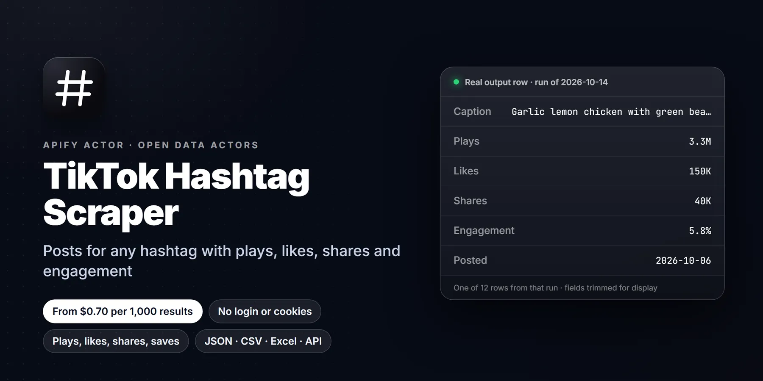
Task: Click the 'Shares' row label
Action: pyautogui.click(x=470, y=201)
